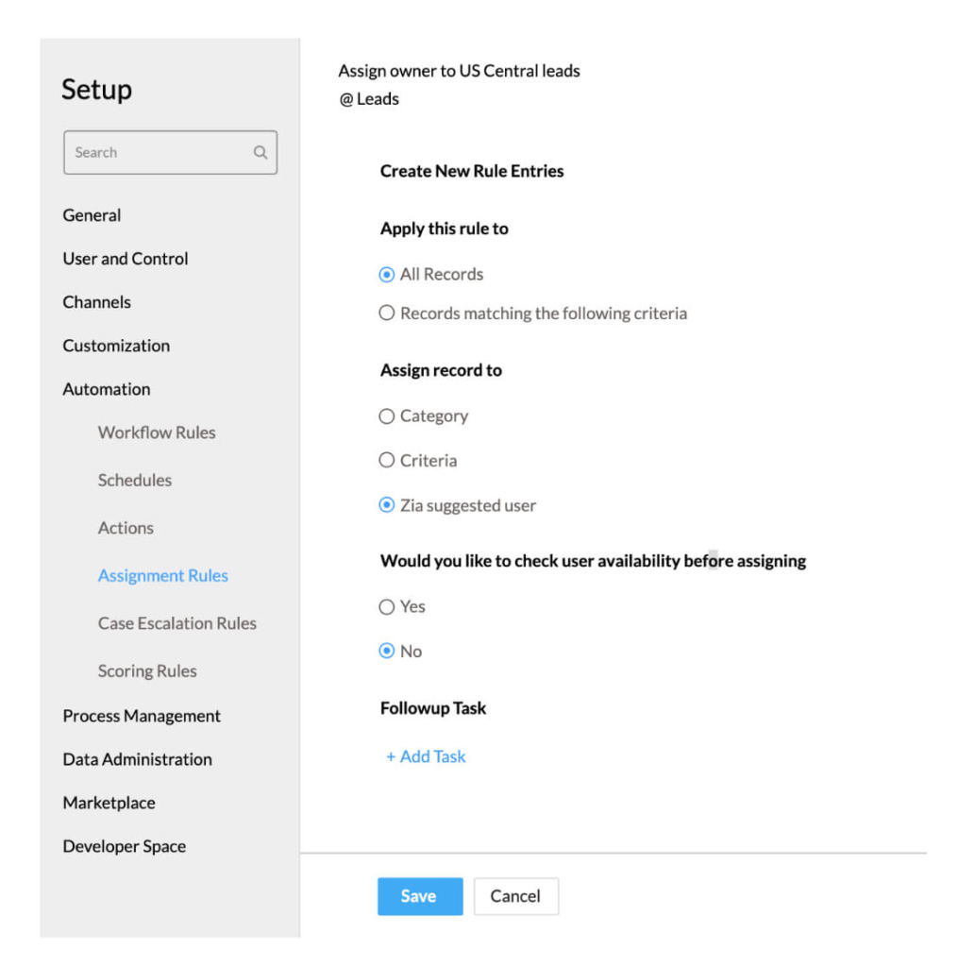Expand the User and Control section

pos(126,259)
